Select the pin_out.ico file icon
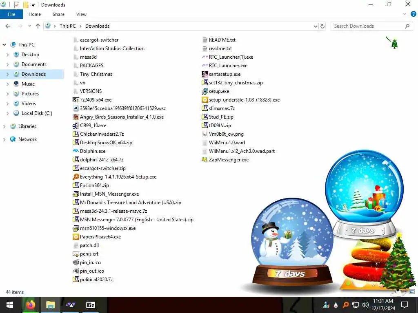The height and width of the screenshot is (313, 418). tap(76, 271)
